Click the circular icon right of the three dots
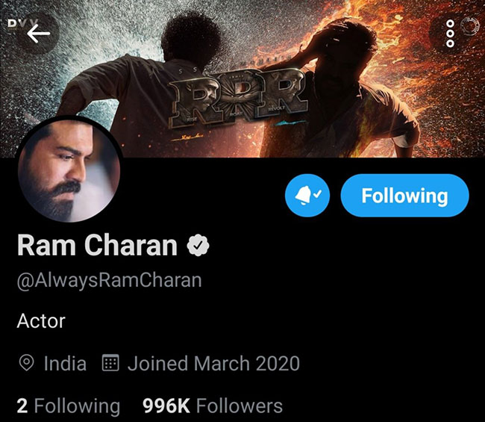The width and height of the screenshot is (485, 422). click(x=471, y=27)
